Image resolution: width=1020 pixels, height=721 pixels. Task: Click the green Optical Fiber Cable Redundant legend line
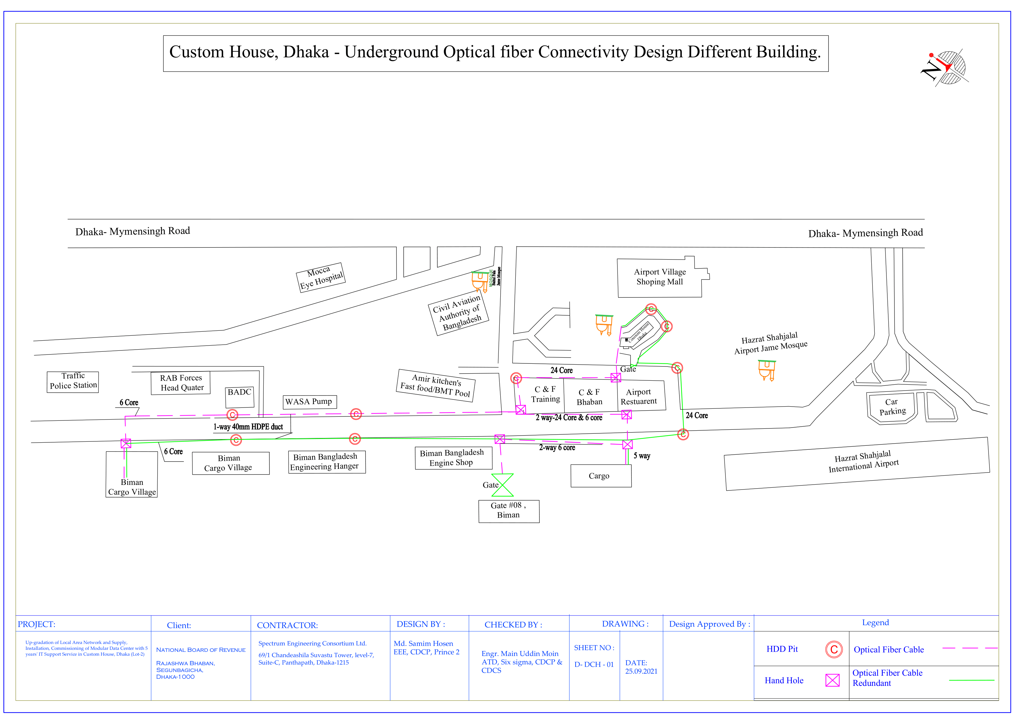click(972, 680)
